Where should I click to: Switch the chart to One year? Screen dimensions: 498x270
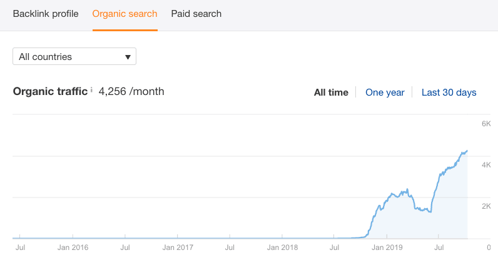click(x=385, y=92)
